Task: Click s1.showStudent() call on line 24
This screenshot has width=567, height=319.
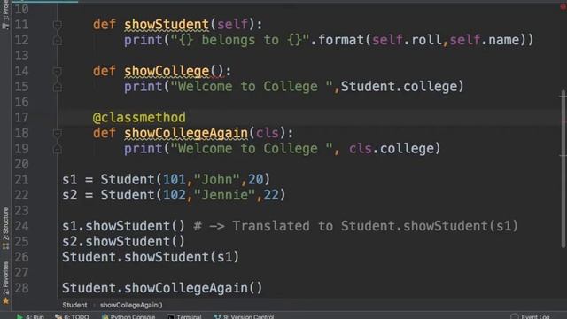Action: tap(123, 227)
